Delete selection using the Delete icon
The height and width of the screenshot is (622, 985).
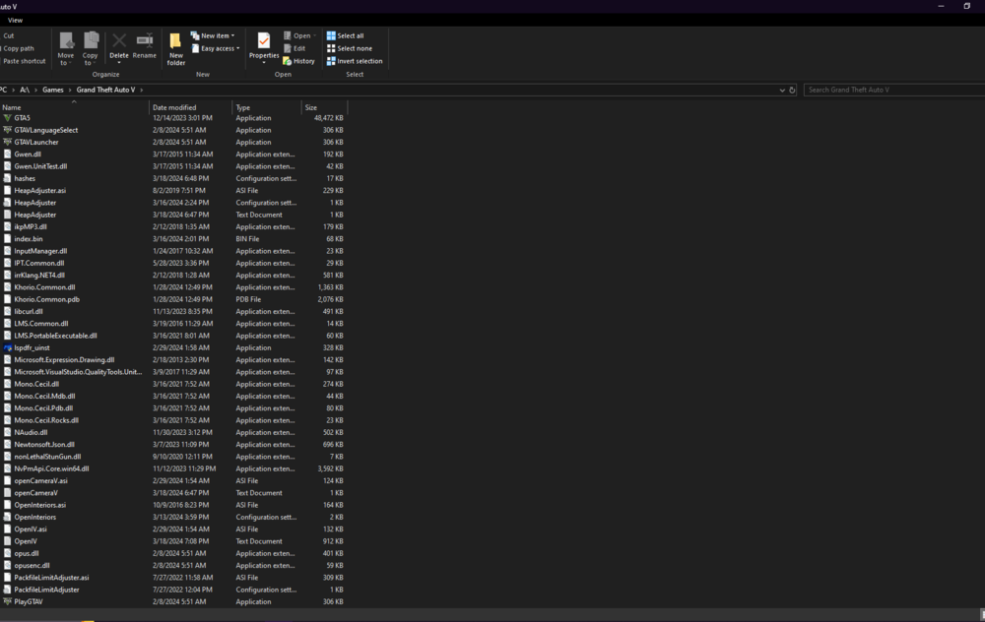tap(118, 44)
